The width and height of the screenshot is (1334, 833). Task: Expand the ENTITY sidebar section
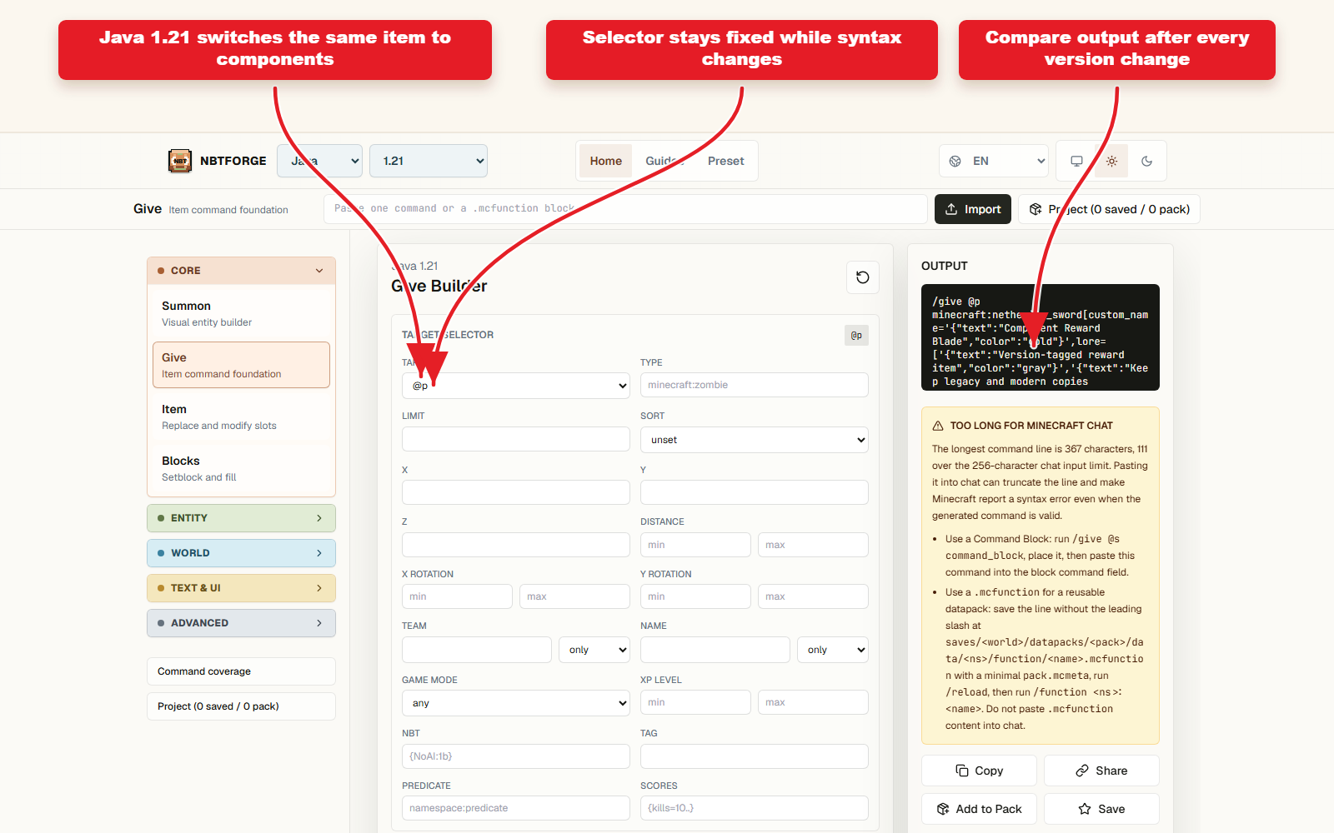click(242, 518)
